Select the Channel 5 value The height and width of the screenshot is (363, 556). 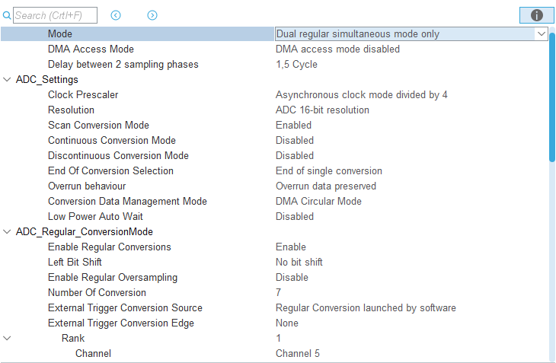coord(298,353)
